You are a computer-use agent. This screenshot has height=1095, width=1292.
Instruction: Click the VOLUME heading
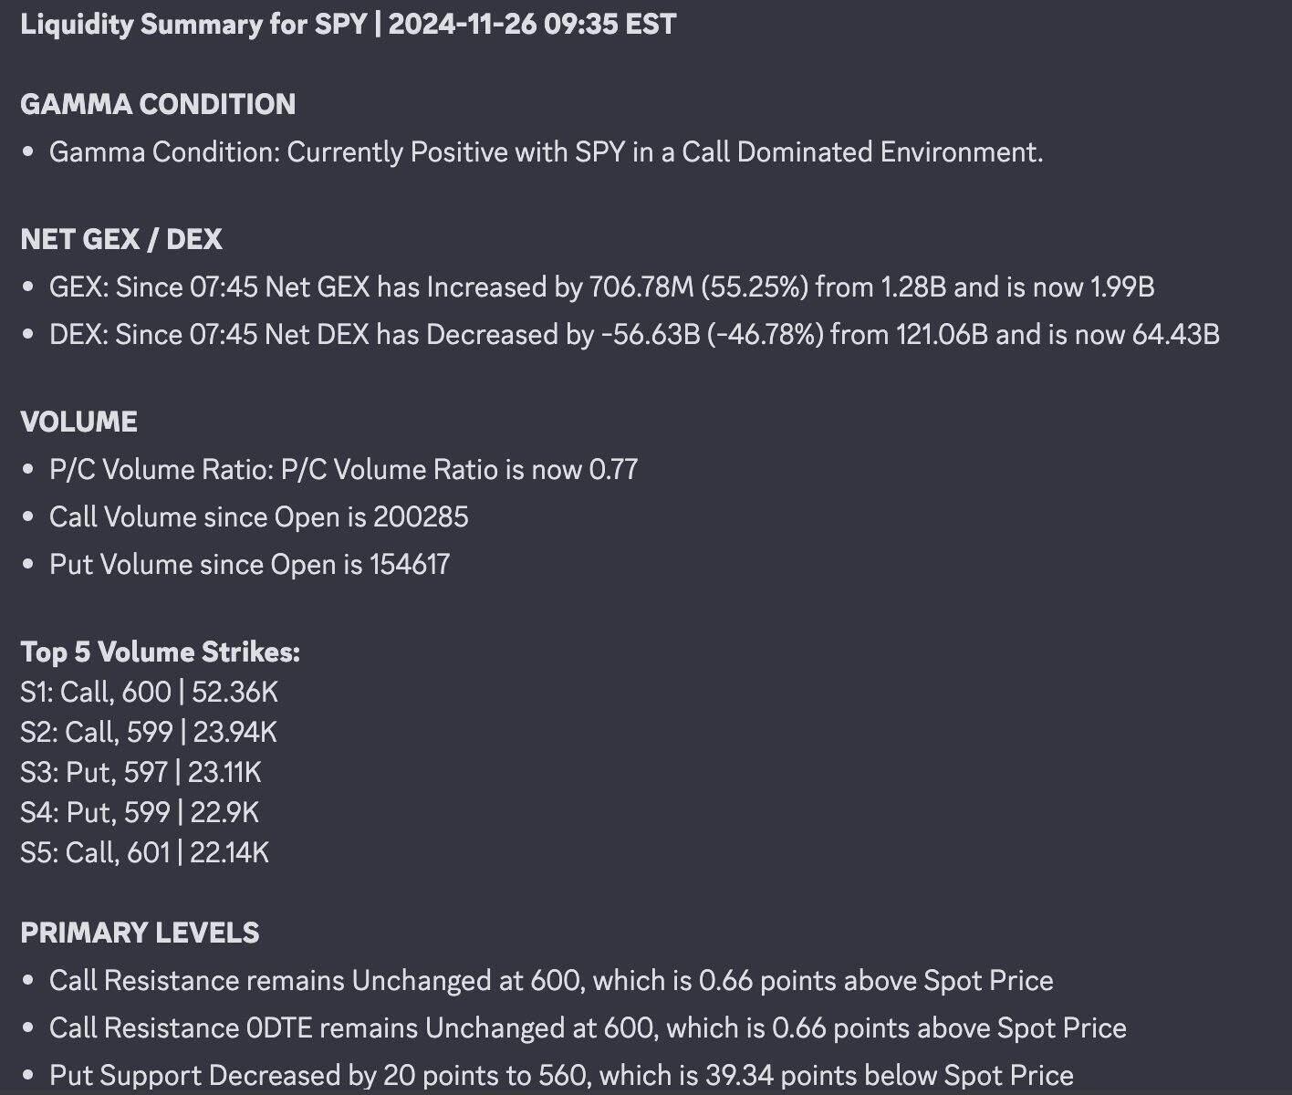tap(79, 422)
